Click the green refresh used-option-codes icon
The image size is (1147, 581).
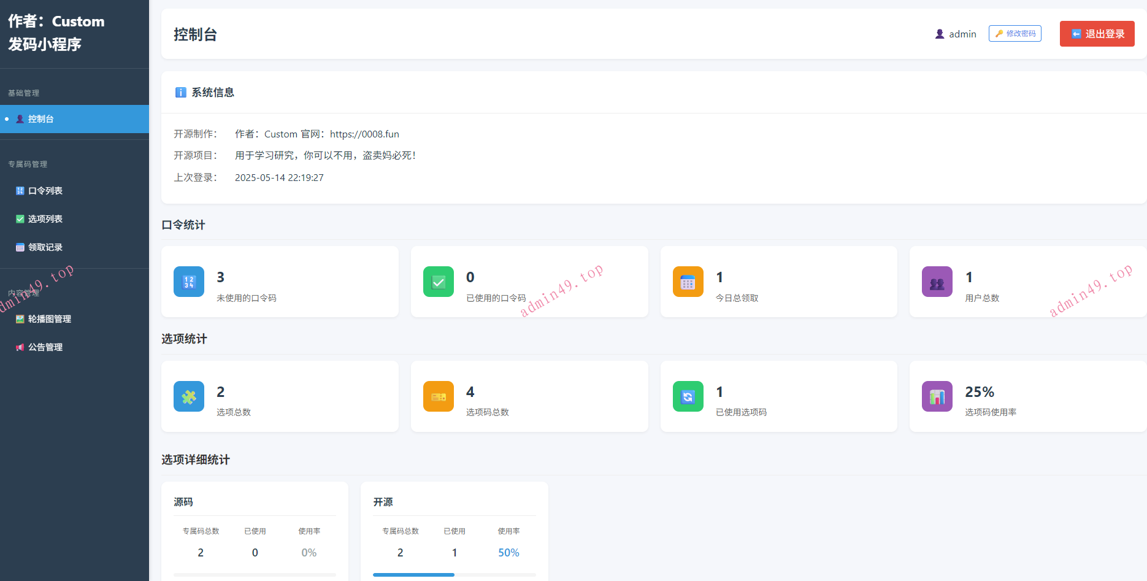(688, 396)
